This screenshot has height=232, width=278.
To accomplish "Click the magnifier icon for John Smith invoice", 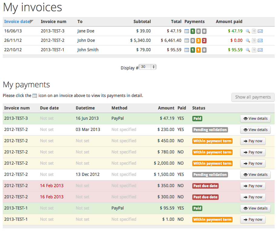I will [248, 50].
